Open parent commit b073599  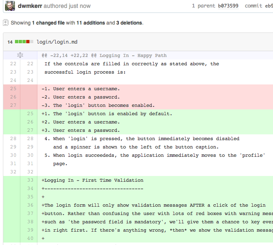tap(228, 6)
